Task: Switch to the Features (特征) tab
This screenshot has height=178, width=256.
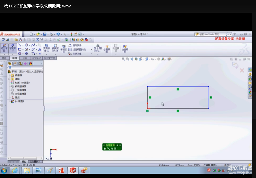Action: click(x=4, y=58)
